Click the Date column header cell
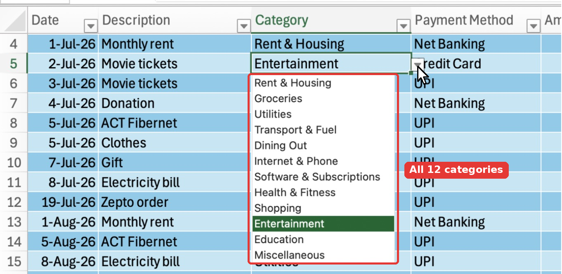Screen dimensions: 562x274 click(63, 21)
